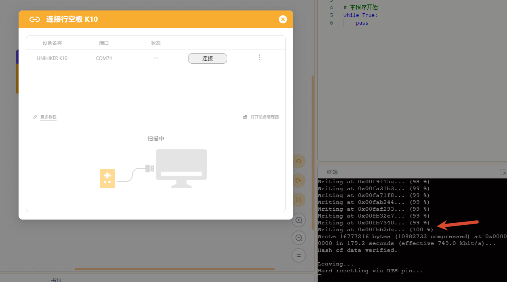The image size is (507, 282).
Task: Click the 'Leaving...' terminal line
Action: 336,264
